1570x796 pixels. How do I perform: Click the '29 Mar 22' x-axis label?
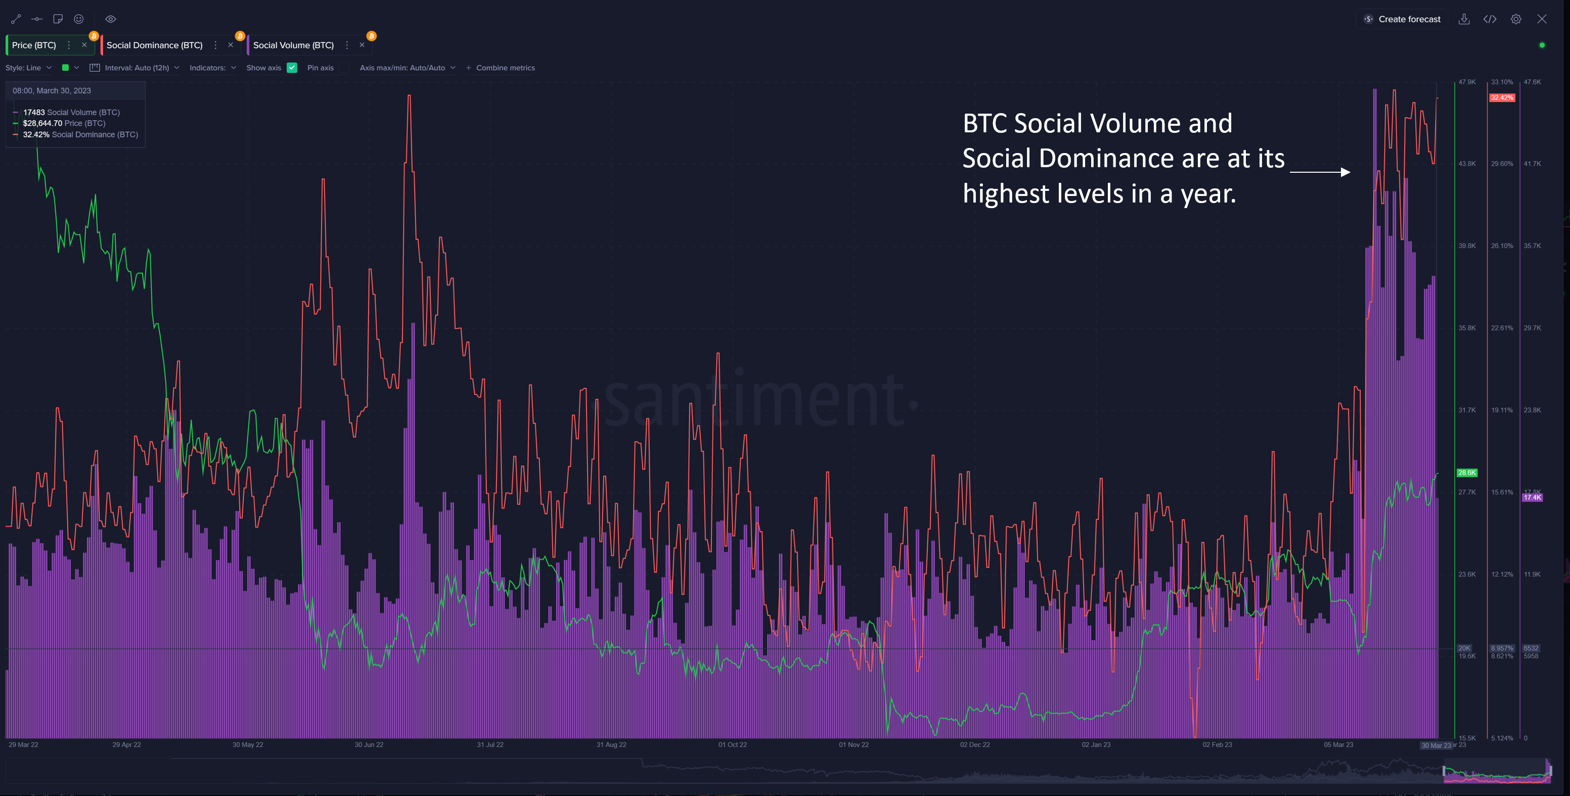[23, 745]
